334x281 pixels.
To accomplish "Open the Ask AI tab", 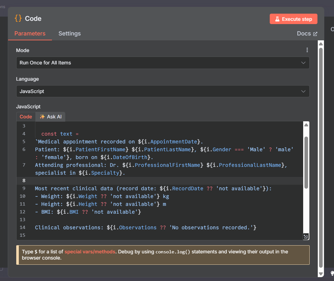I will tap(51, 117).
